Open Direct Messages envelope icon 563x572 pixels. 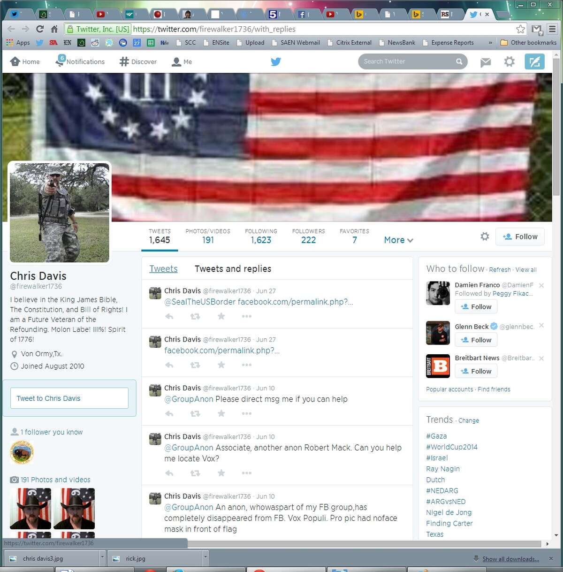click(485, 61)
